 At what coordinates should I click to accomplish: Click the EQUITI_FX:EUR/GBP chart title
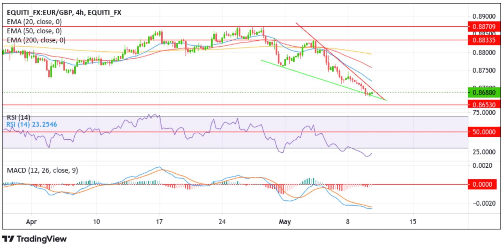[x=64, y=12]
